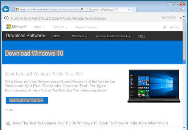
Task: Expand the Product dropdown menu
Action: 60,27
